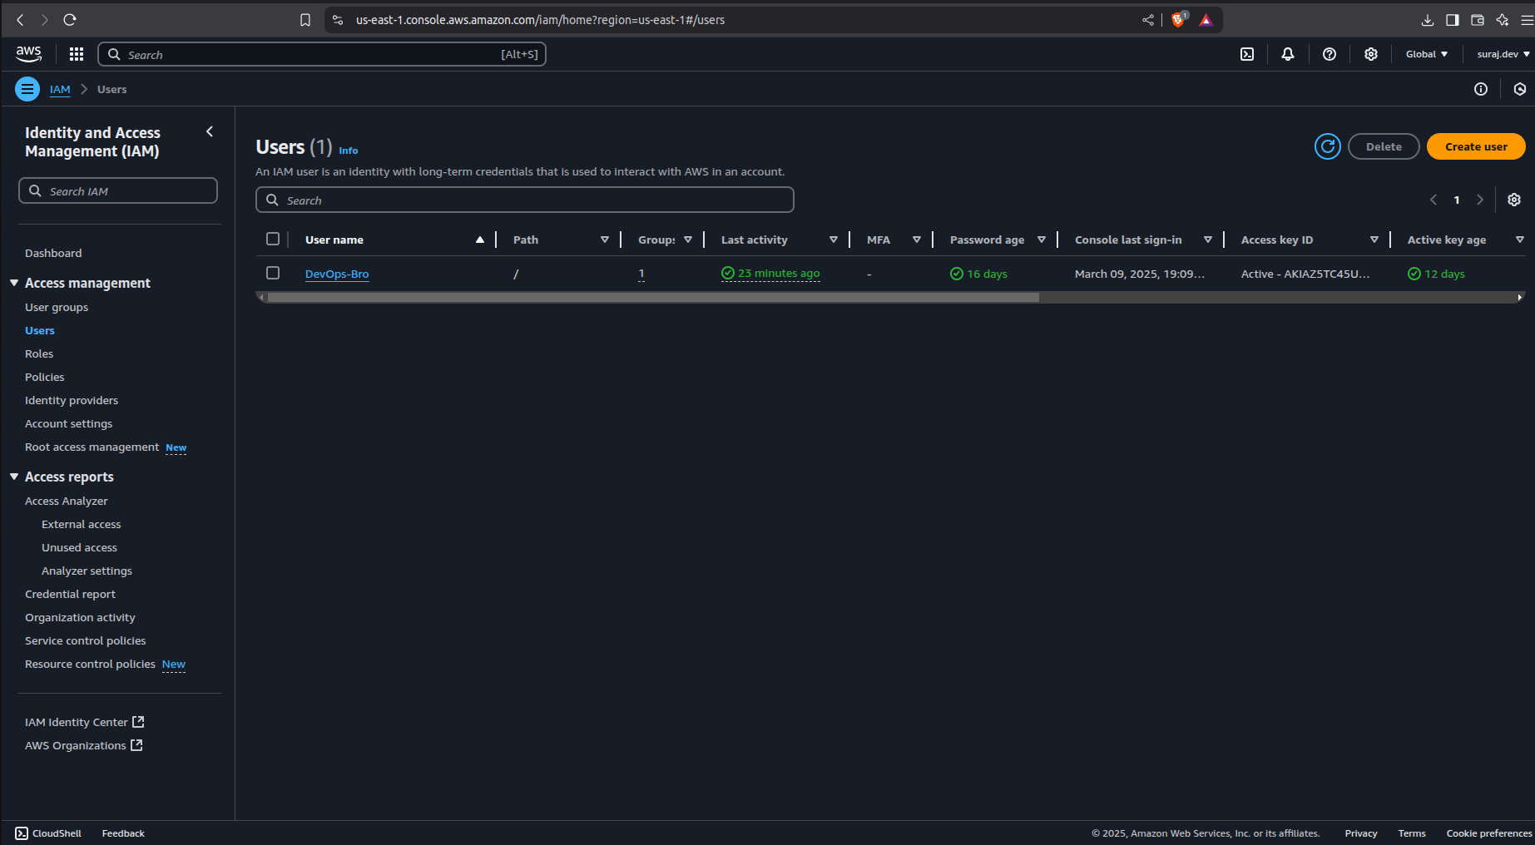The image size is (1535, 845).
Task: Open the suraj.dev account dropdown
Action: tap(1503, 54)
